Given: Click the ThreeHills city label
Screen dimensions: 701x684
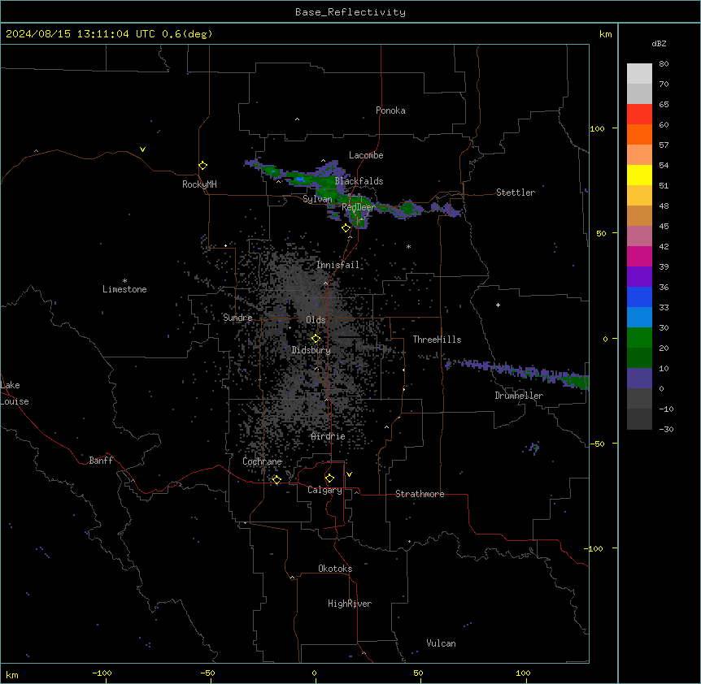Looking at the screenshot, I should coord(437,340).
